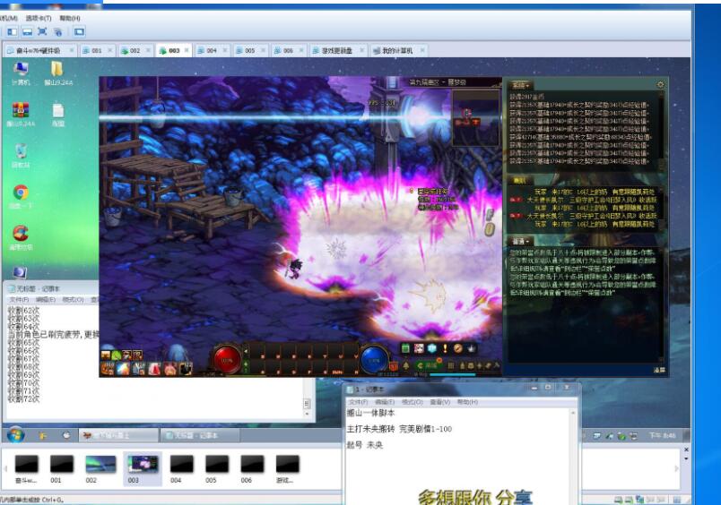Switch to the 我的计算机 tab
This screenshot has height=505, width=721.
[398, 50]
